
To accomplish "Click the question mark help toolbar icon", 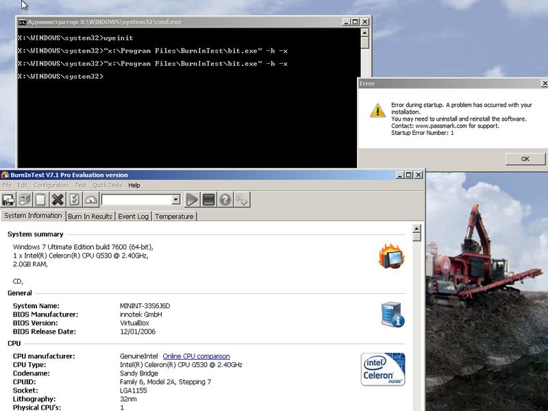I will pyautogui.click(x=225, y=200).
